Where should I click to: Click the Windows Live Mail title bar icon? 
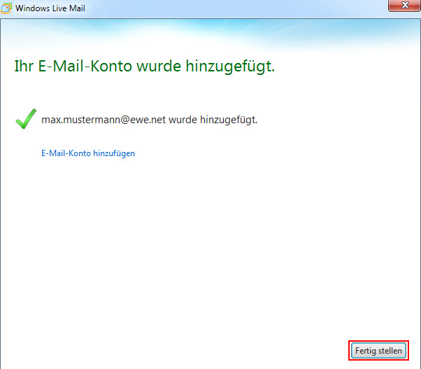point(6,8)
